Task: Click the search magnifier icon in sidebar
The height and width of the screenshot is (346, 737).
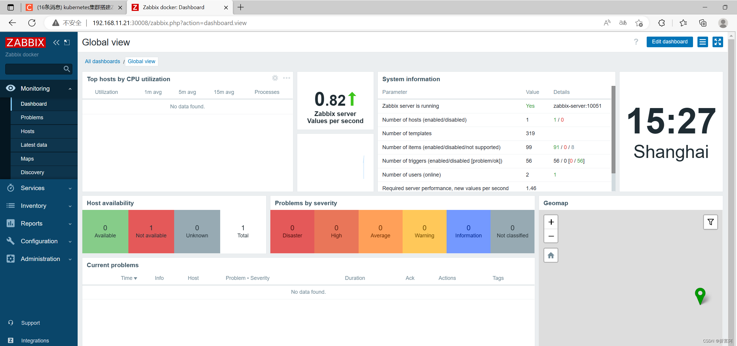Action: pyautogui.click(x=67, y=69)
